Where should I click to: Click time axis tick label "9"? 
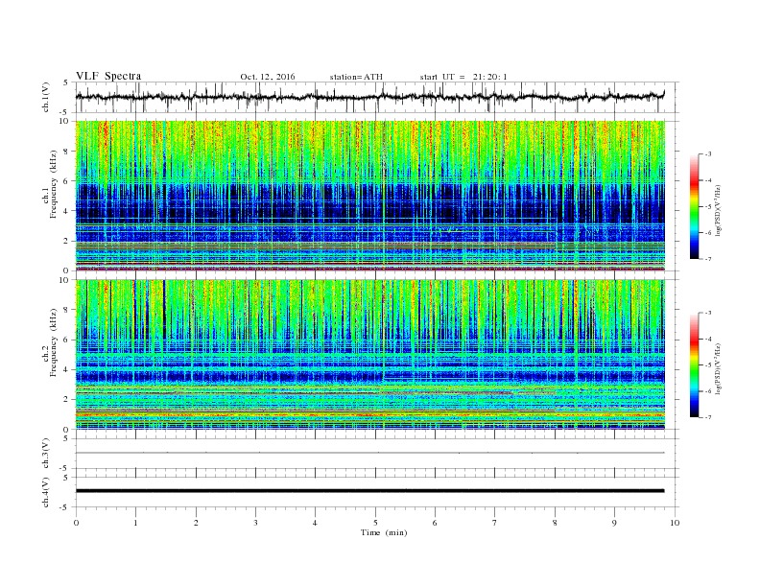(614, 523)
